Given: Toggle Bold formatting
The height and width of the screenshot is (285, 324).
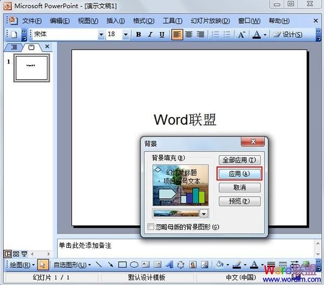Looking at the screenshot, I should [138, 34].
